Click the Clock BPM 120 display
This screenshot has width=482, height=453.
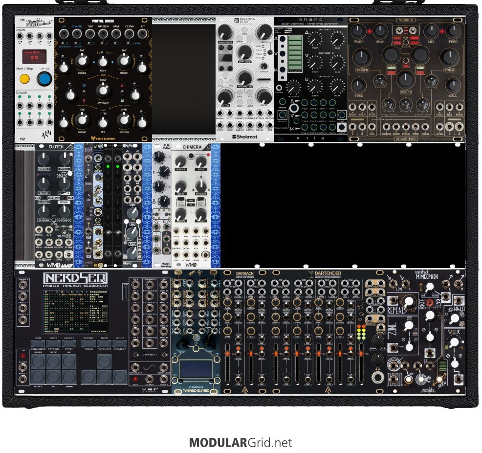(x=34, y=56)
